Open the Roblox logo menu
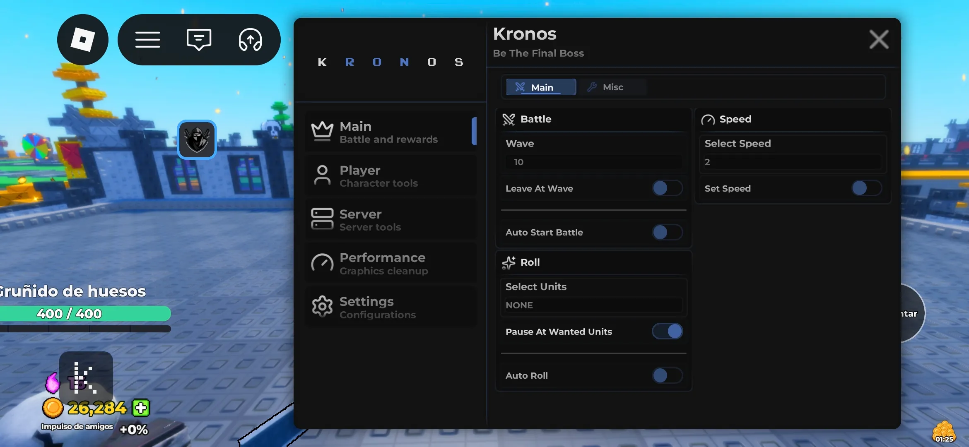This screenshot has height=447, width=969. pyautogui.click(x=83, y=40)
